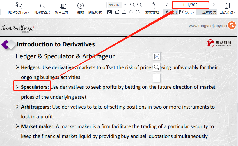
Task: Rotate page clockwise icon
Action: 138,12
